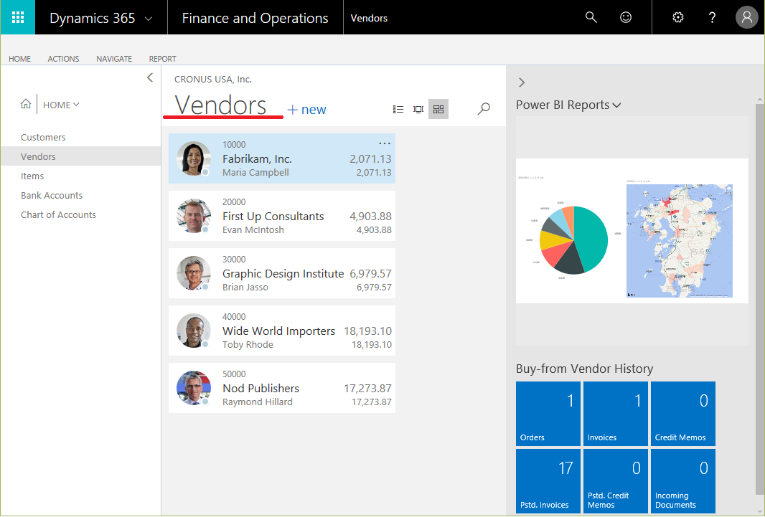Screen dimensions: 765x517
Task: Click vendor number 10000
Action: (234, 145)
